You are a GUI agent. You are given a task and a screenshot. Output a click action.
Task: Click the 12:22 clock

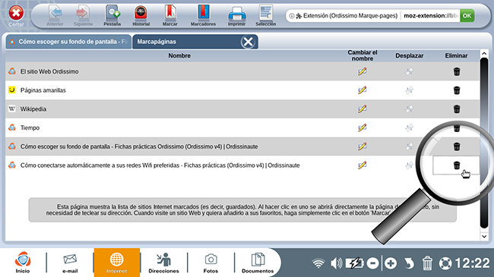472,263
